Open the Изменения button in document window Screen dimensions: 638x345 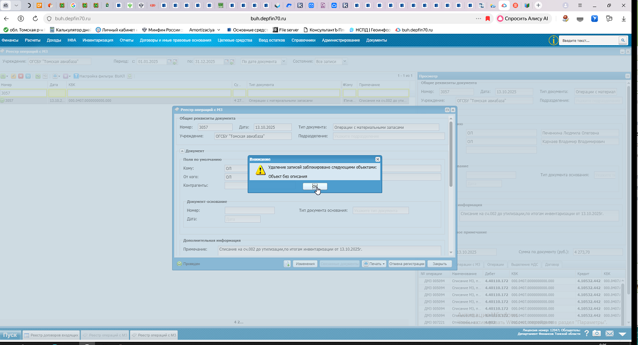pyautogui.click(x=305, y=264)
